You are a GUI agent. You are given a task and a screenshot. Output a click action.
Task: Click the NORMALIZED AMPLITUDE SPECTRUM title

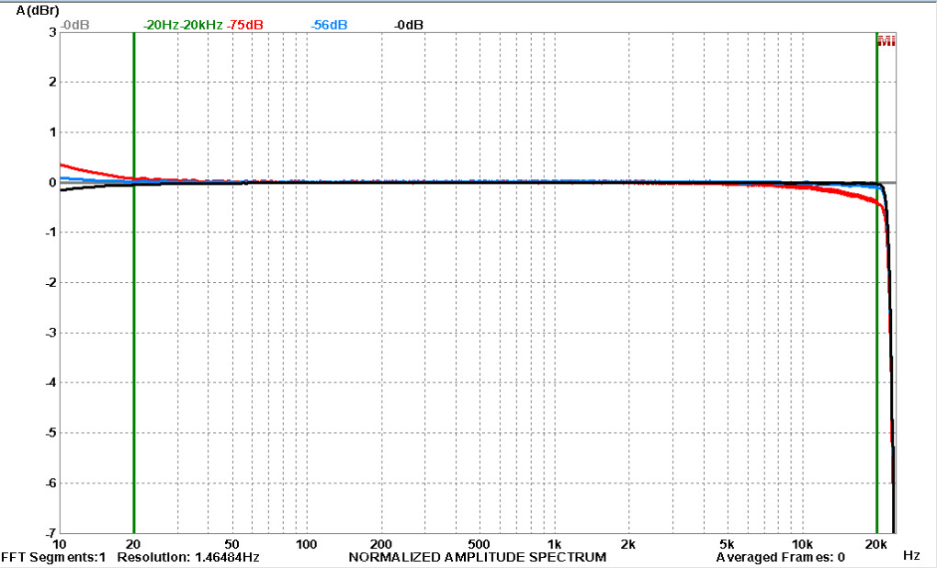point(478,557)
